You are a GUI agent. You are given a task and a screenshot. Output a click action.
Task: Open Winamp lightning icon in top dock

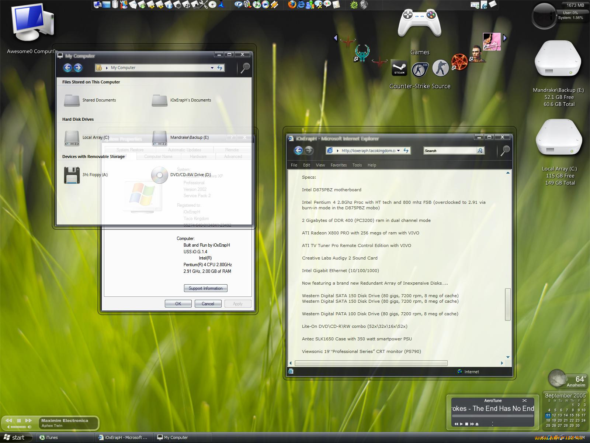click(x=274, y=4)
